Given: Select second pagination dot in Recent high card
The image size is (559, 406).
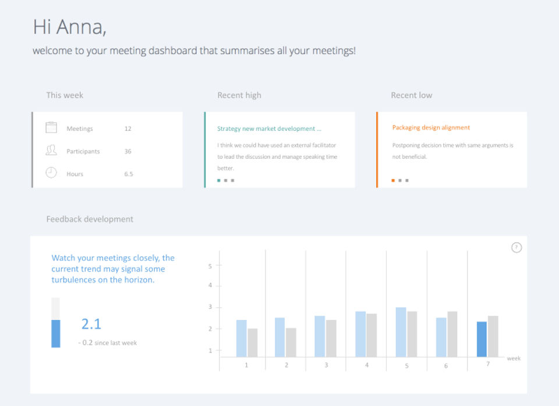Looking at the screenshot, I should pos(226,180).
